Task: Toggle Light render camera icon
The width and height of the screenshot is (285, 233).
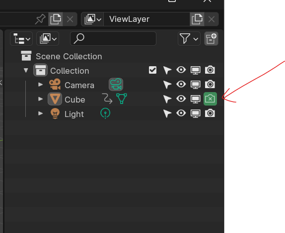Action: (210, 113)
